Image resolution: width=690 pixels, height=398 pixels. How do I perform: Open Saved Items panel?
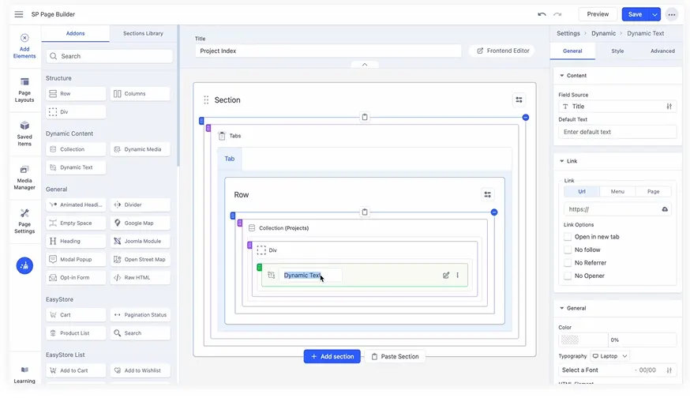tap(24, 133)
